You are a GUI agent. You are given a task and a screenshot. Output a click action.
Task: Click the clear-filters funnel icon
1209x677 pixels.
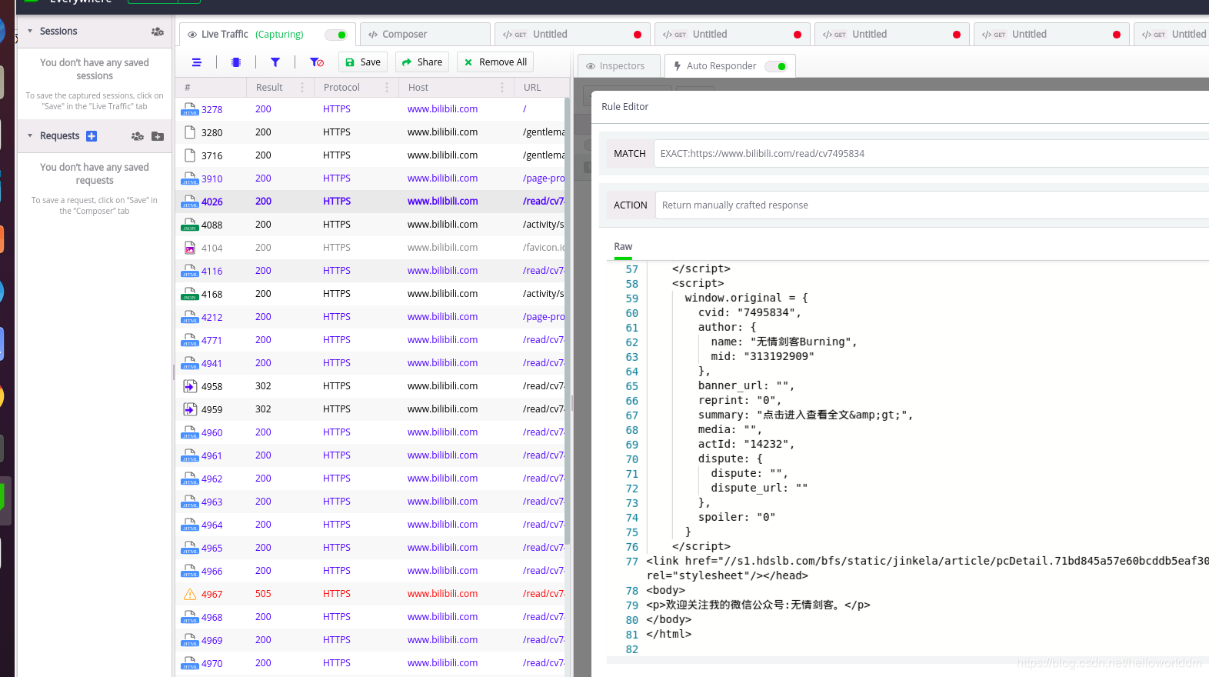point(317,62)
